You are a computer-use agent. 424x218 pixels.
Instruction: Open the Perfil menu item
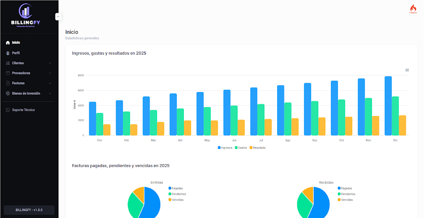[16, 53]
